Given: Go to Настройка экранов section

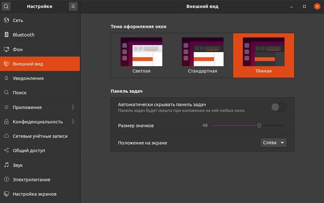Looking at the screenshot, I should tap(35, 194).
